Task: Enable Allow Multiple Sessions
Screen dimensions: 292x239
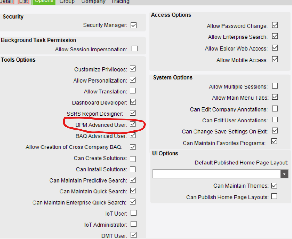Action: [x=275, y=86]
